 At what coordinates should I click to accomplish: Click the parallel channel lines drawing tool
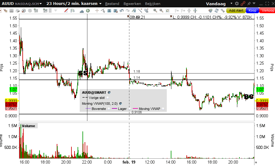click(x=146, y=11)
